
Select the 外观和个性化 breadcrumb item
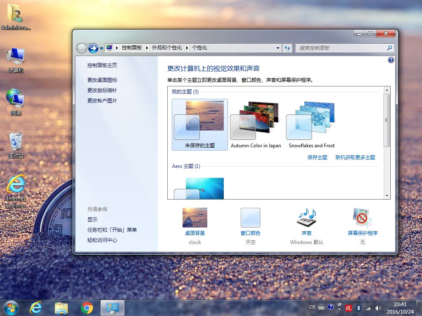pyautogui.click(x=167, y=48)
